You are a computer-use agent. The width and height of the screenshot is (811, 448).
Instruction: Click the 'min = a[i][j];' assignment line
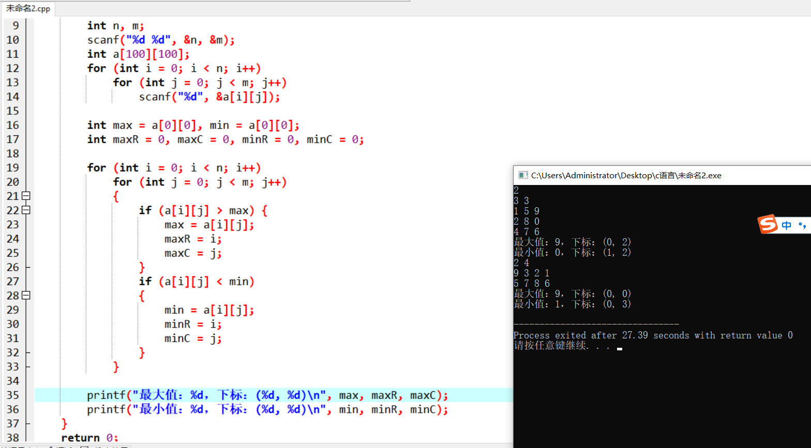click(x=209, y=310)
